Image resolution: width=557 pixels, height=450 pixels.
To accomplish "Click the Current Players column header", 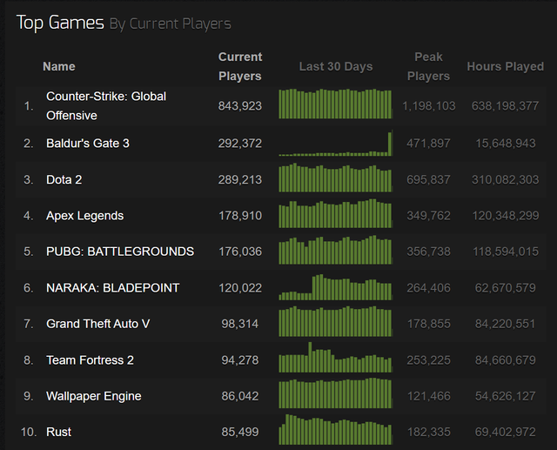I will click(240, 66).
